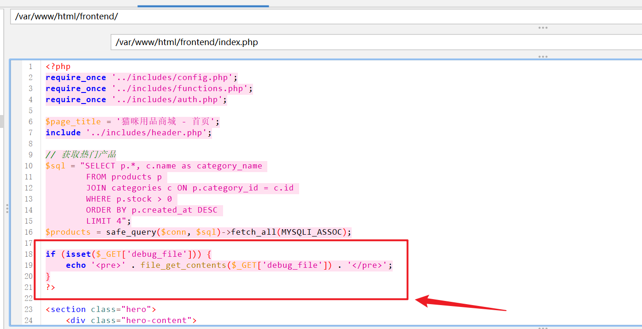This screenshot has width=642, height=329.
Task: Click the /var/www/html/frontend/ directory path field
Action: [x=323, y=17]
